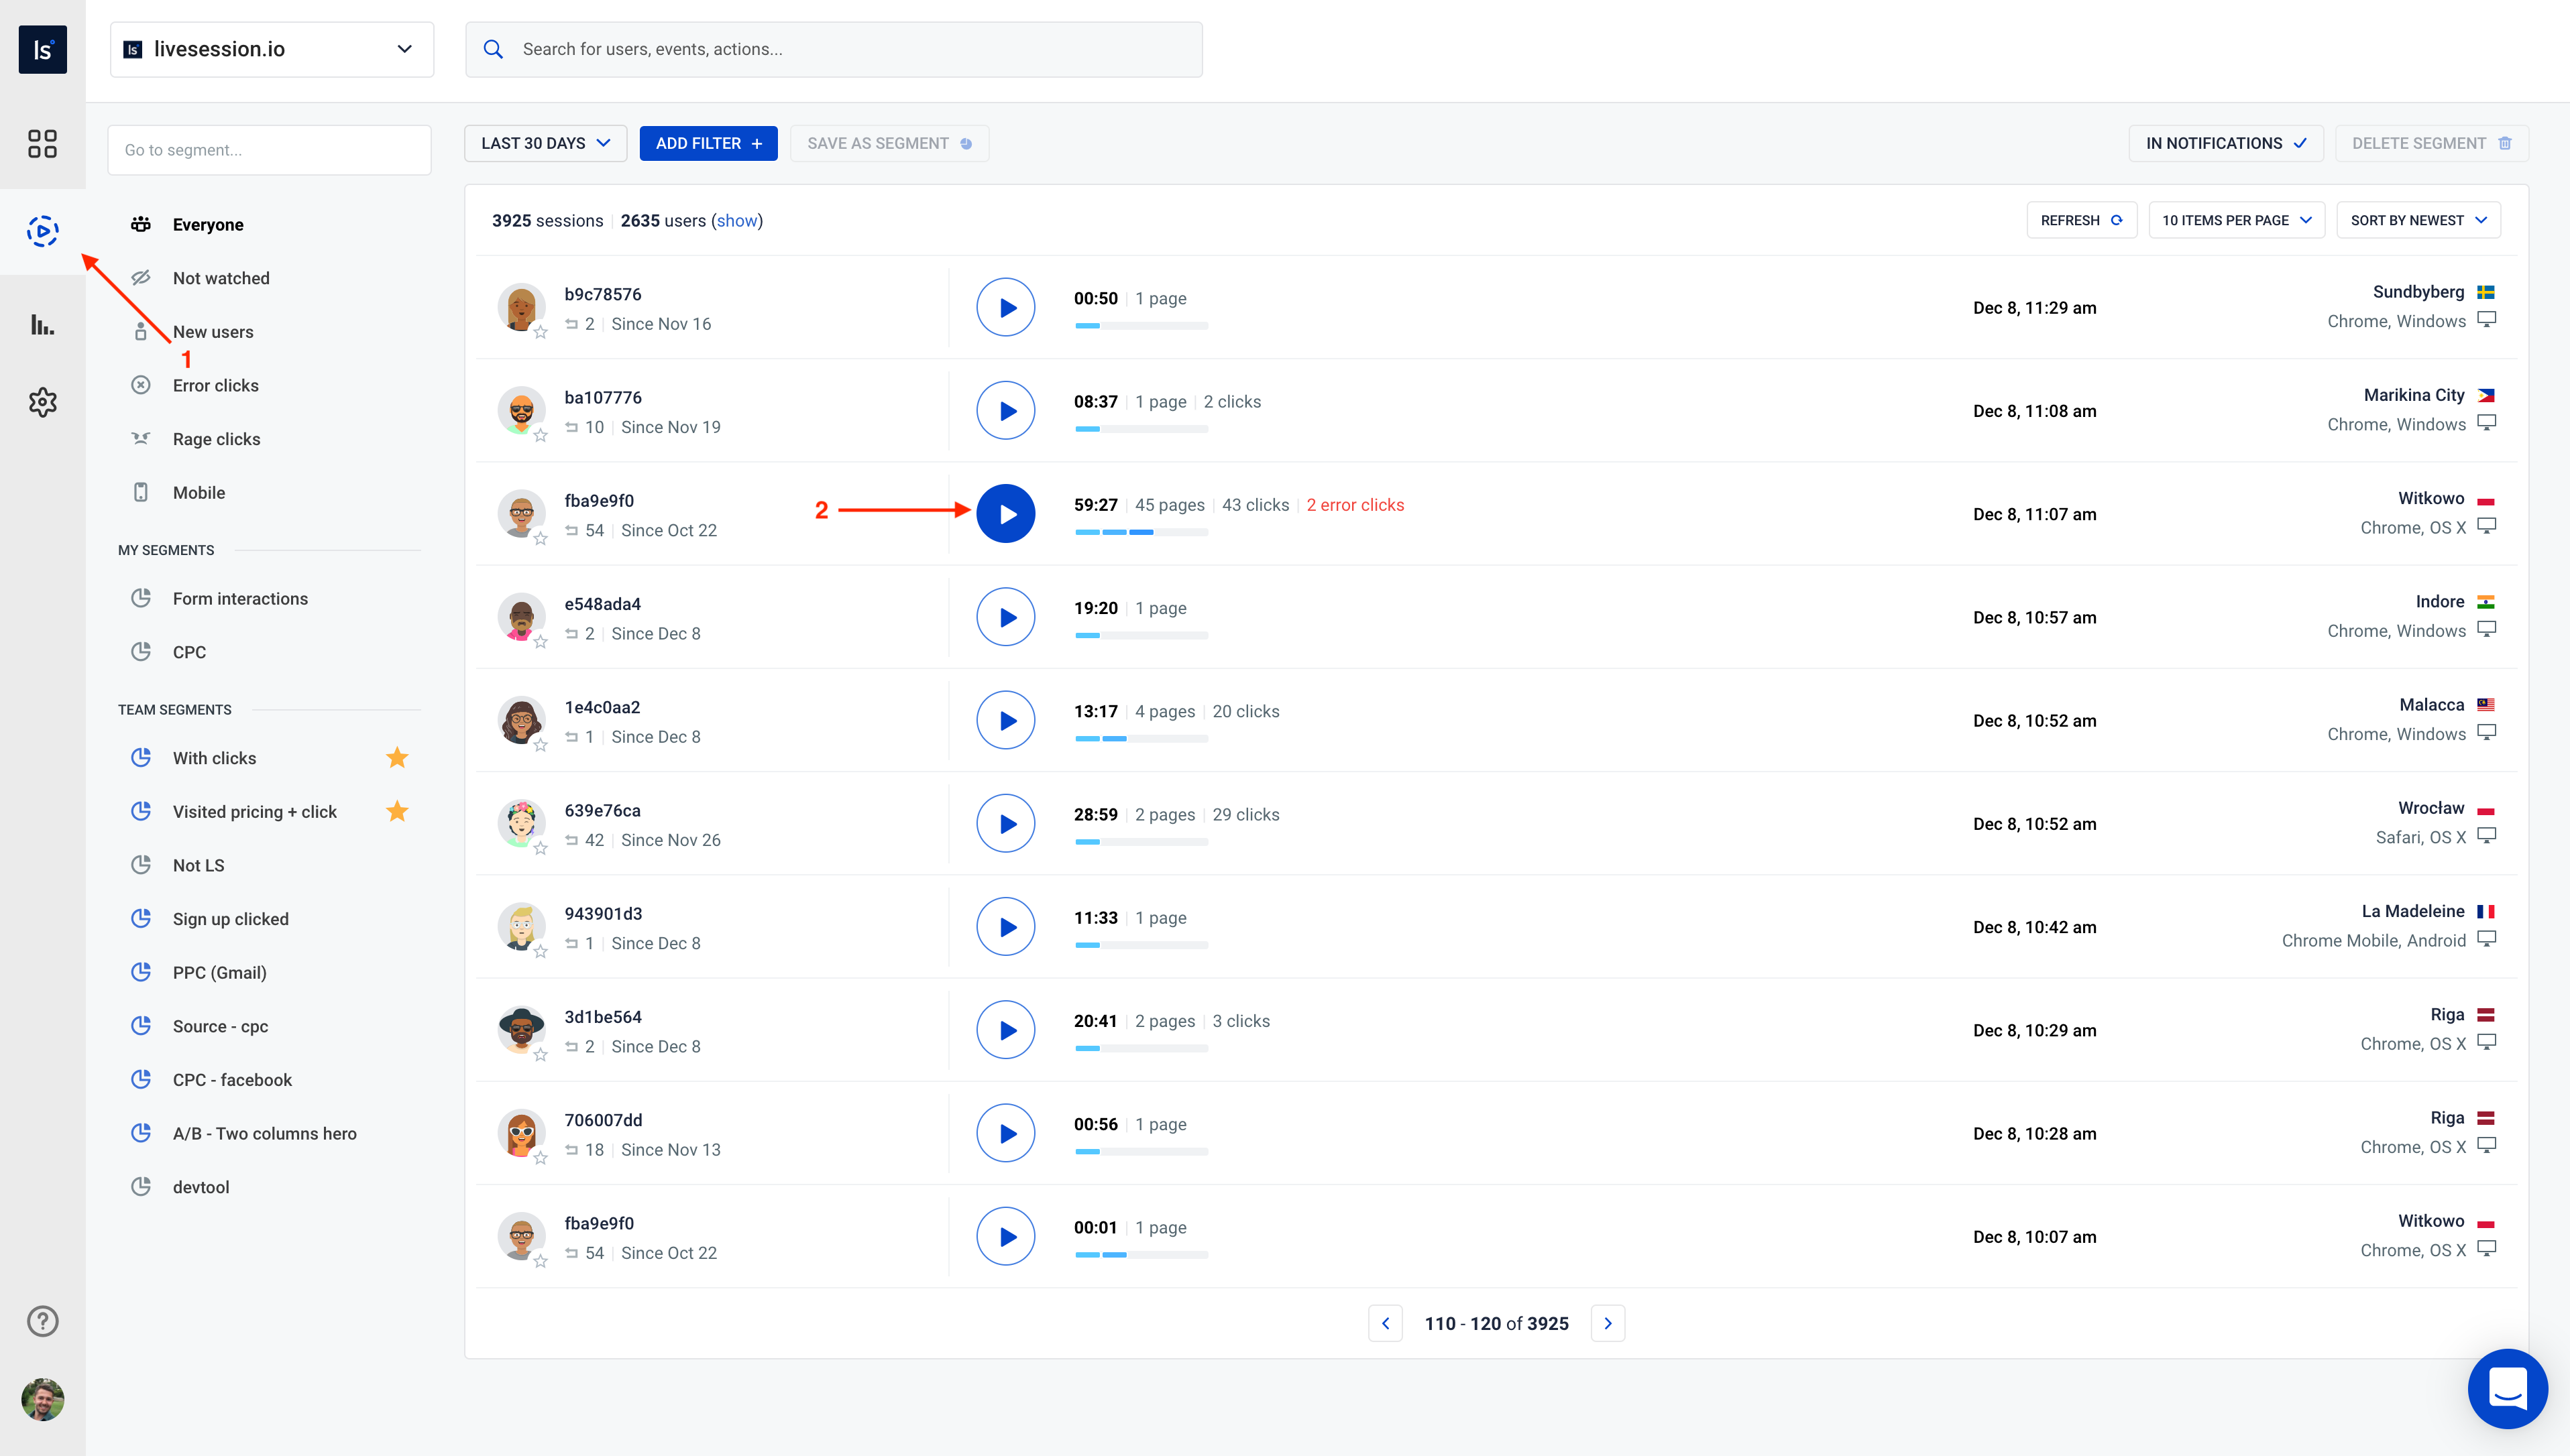Click ADD FILTER button

706,143
